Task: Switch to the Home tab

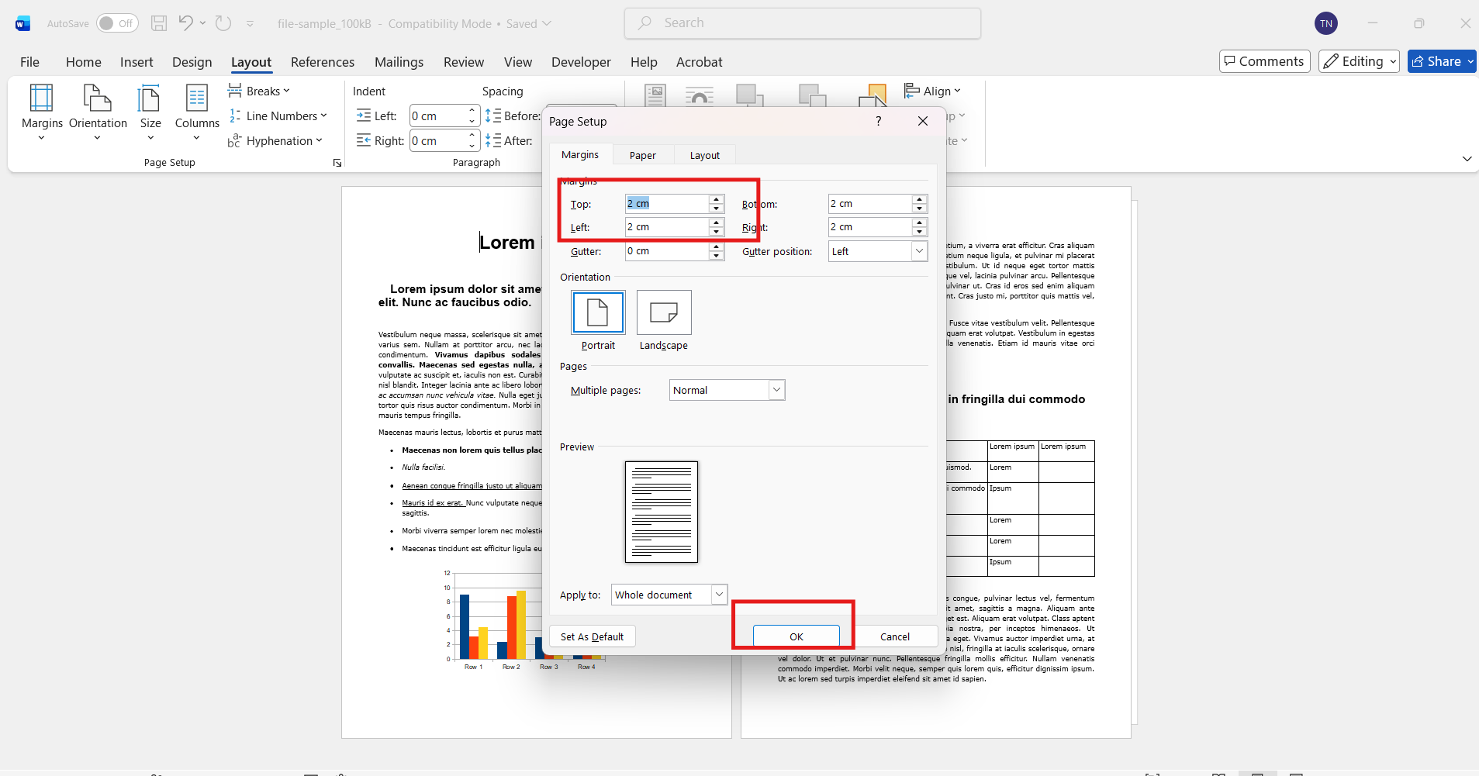Action: [x=84, y=62]
